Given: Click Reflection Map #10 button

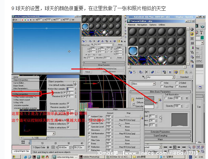Looking at the screenshot, I should (x=127, y=147).
